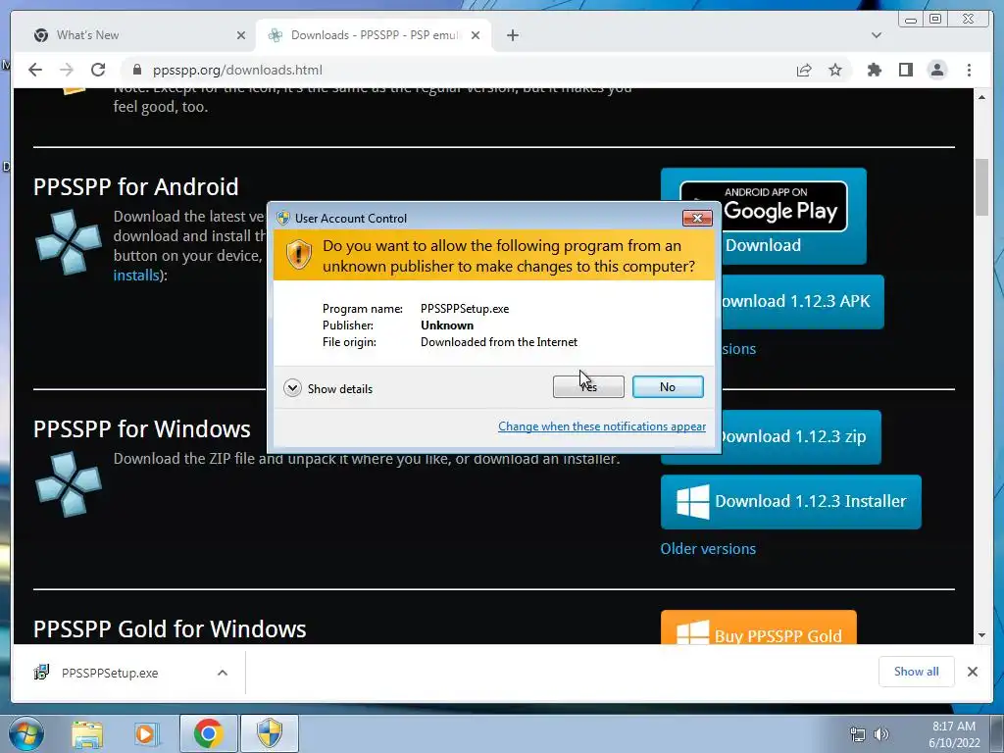This screenshot has height=753, width=1004.
Task: Click the 'Downloaded from the Internet' text
Action: tap(499, 342)
